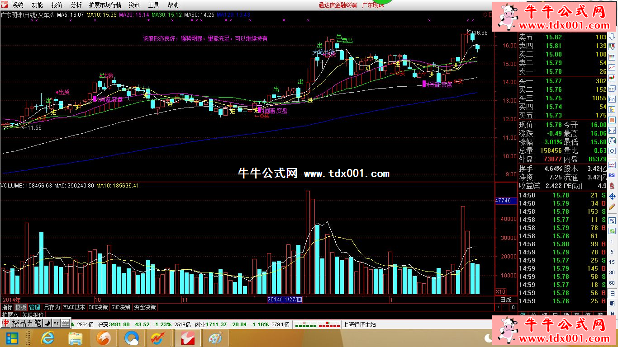618x347 pixels.
Task: Select the pencil drawing tool icon
Action: point(612,206)
